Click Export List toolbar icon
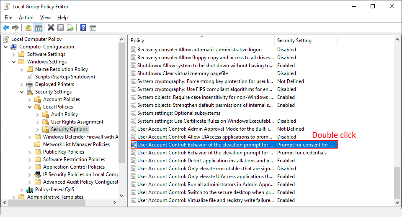 [x=70, y=28]
